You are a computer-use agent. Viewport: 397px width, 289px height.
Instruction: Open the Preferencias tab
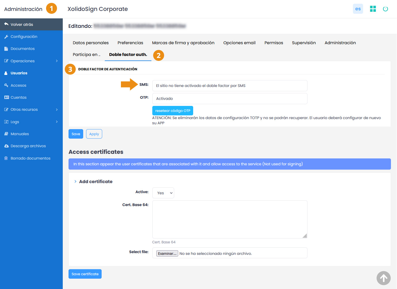130,43
